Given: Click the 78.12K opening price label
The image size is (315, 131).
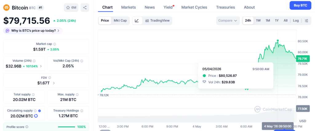Looking at the screenshot, I should 104,95.
